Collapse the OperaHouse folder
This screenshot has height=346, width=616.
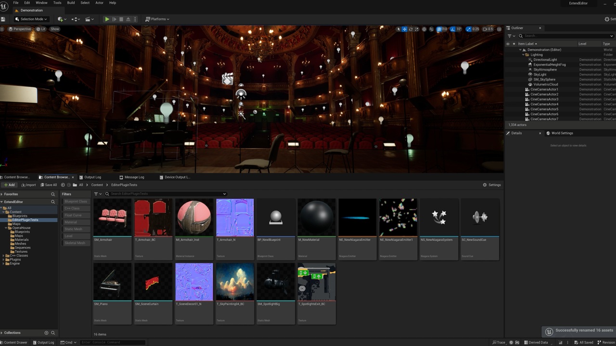click(x=6, y=228)
